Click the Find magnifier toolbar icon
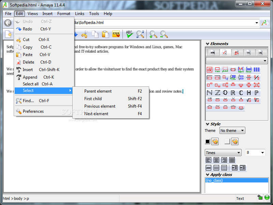This screenshot has height=205, width=273. pyautogui.click(x=140, y=34)
